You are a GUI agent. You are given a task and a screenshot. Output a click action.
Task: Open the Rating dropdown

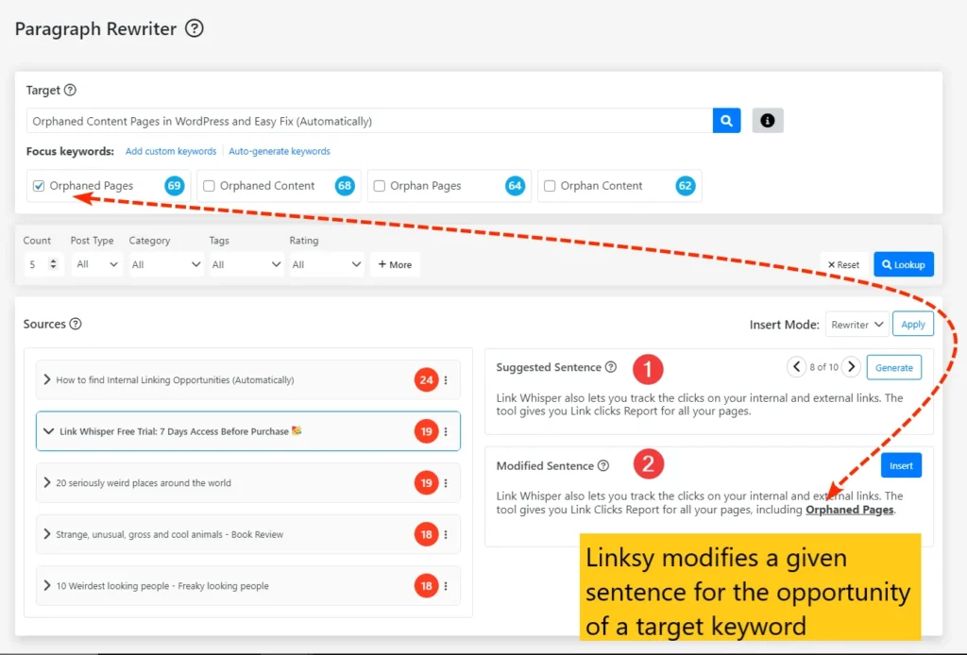tap(326, 264)
